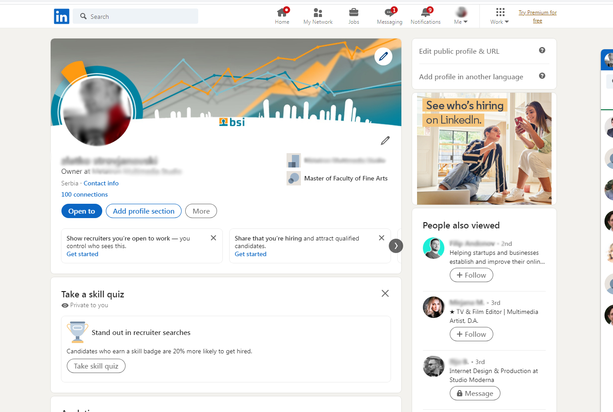This screenshot has height=412, width=613.
Task: Click the Search input field
Action: click(135, 17)
